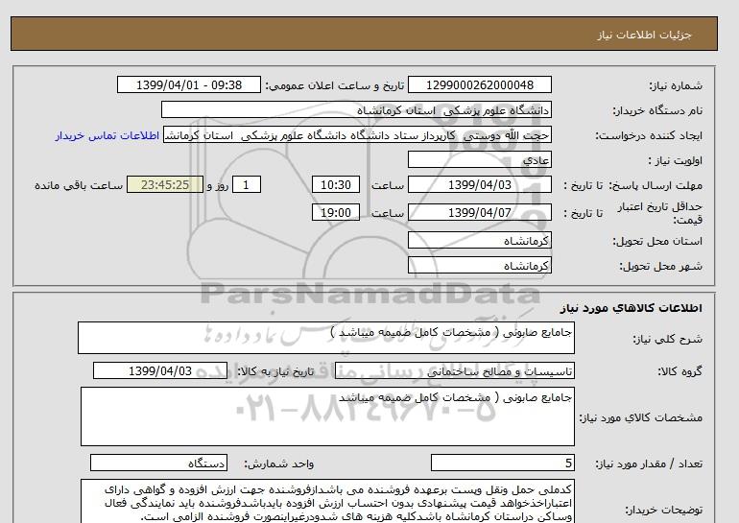Click the توضیحات خریدار text area

pyautogui.click(x=327, y=503)
